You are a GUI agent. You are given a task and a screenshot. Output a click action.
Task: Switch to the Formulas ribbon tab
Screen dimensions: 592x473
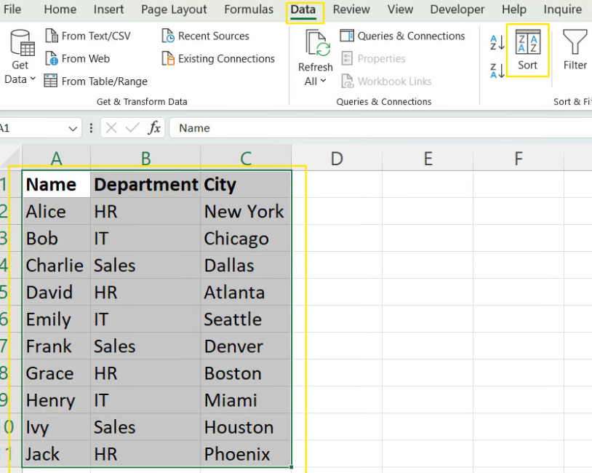coord(248,9)
